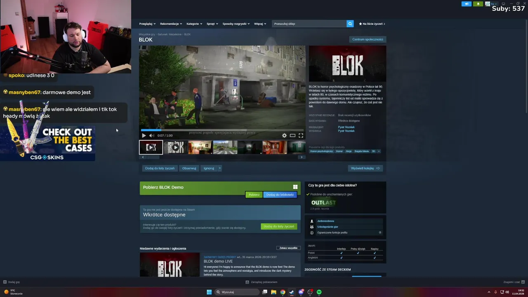Open the Kategorie dropdown menu
This screenshot has width=528, height=297.
194,24
